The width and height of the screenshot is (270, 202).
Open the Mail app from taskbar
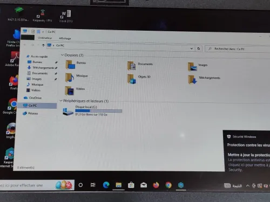pos(144,185)
